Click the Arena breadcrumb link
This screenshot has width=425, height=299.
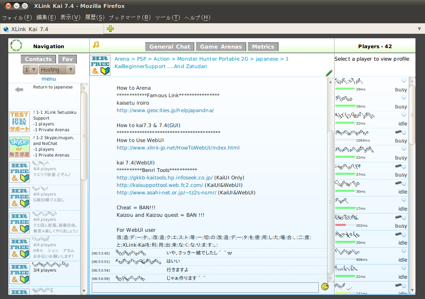tap(122, 59)
